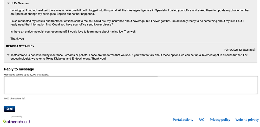Click the KENDRA STEAKLEY sender name
This screenshot has height=127, width=260.
[x=20, y=46]
